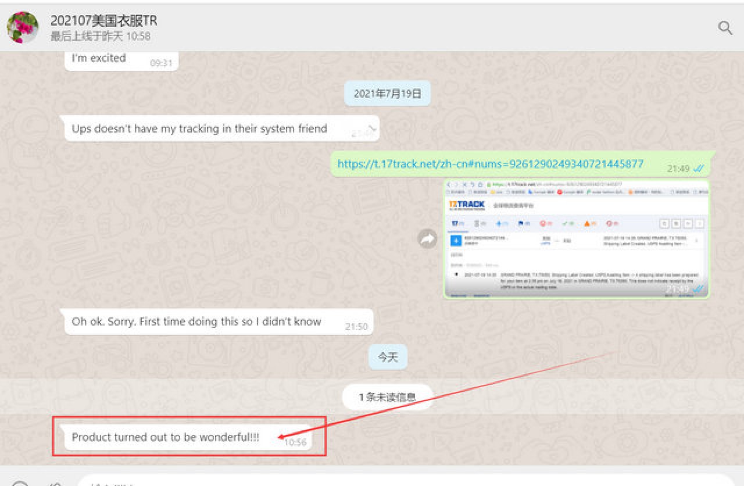Click the emoji icon in the message bar

click(20, 483)
